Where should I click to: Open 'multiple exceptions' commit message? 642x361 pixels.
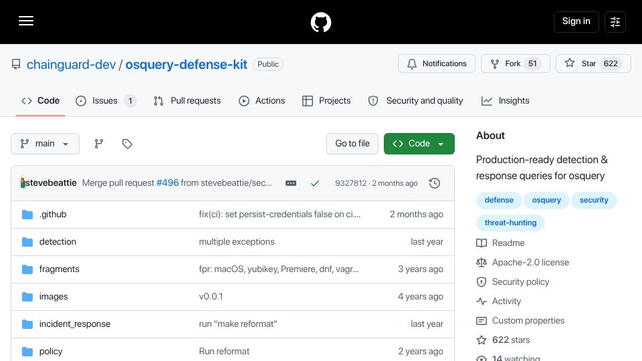point(237,242)
